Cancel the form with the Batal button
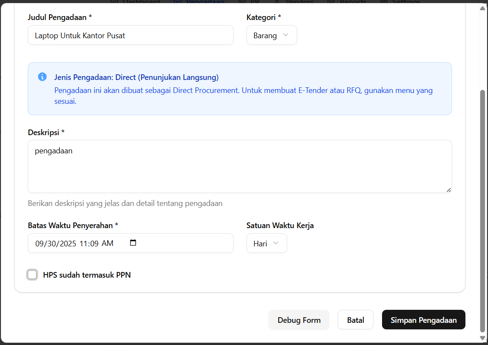The height and width of the screenshot is (345, 488). (355, 320)
